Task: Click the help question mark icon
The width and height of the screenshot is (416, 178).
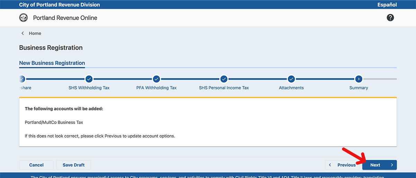Action: coord(390,18)
